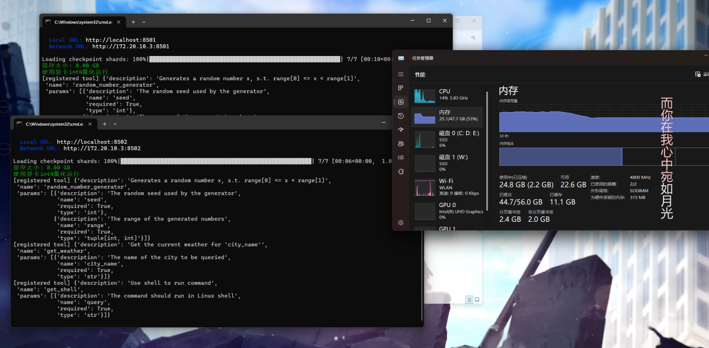709x348 pixels.
Task: Maximize the localhost:8501 terminal window
Action: pyautogui.click(x=428, y=21)
